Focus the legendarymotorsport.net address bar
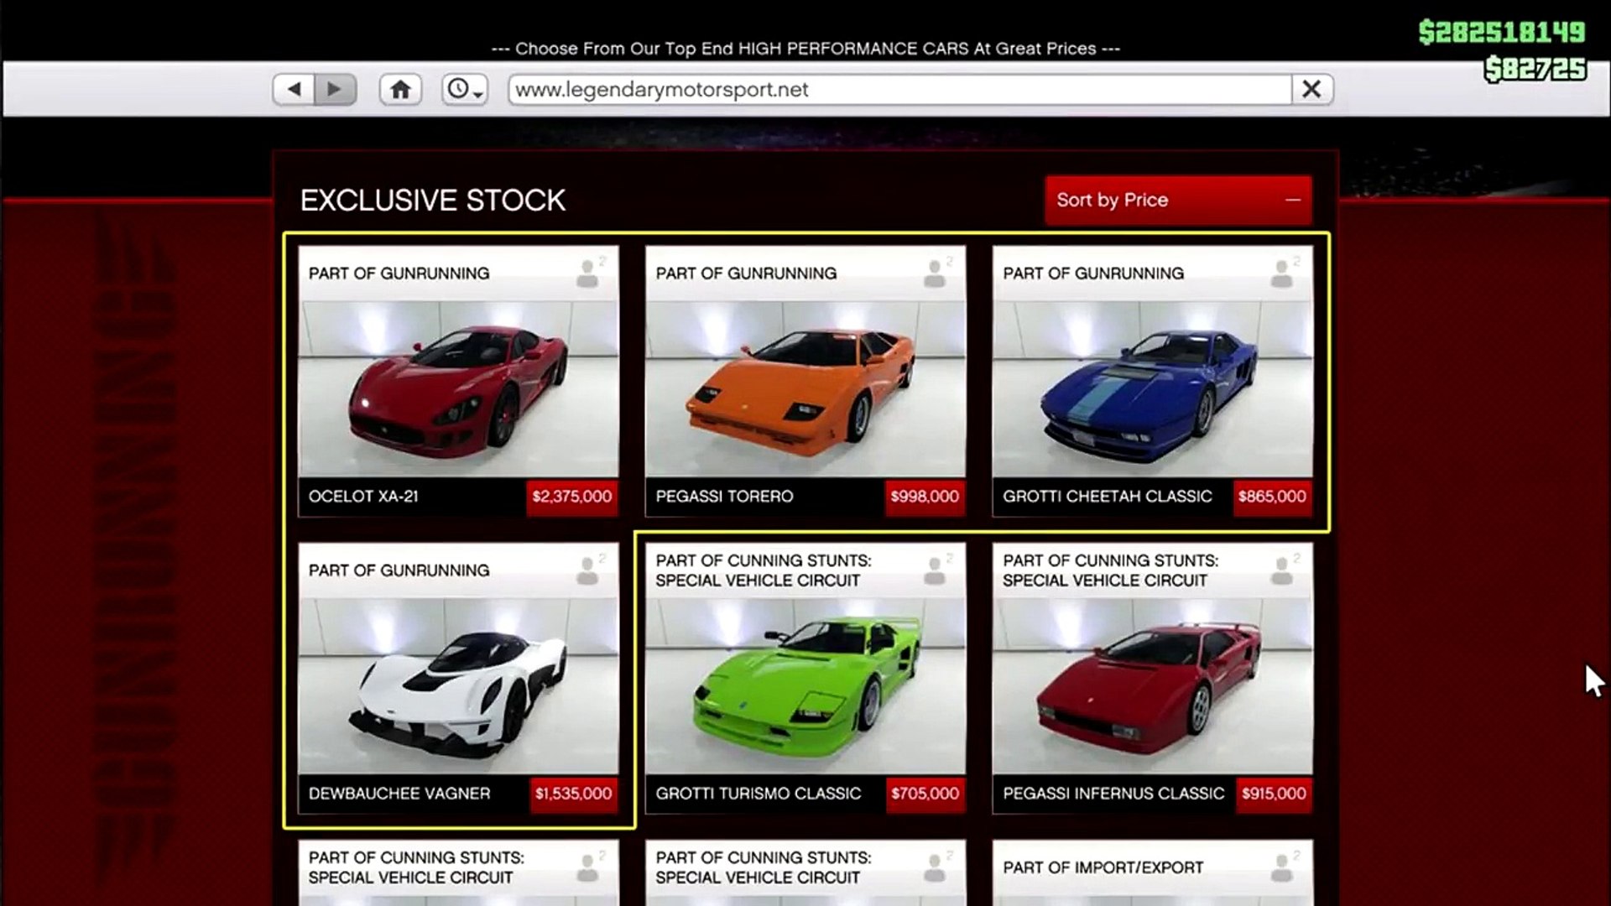The height and width of the screenshot is (906, 1611). tap(899, 89)
